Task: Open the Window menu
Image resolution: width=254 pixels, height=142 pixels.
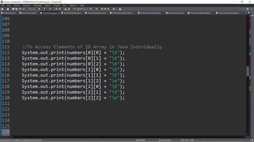Action: click(x=73, y=5)
